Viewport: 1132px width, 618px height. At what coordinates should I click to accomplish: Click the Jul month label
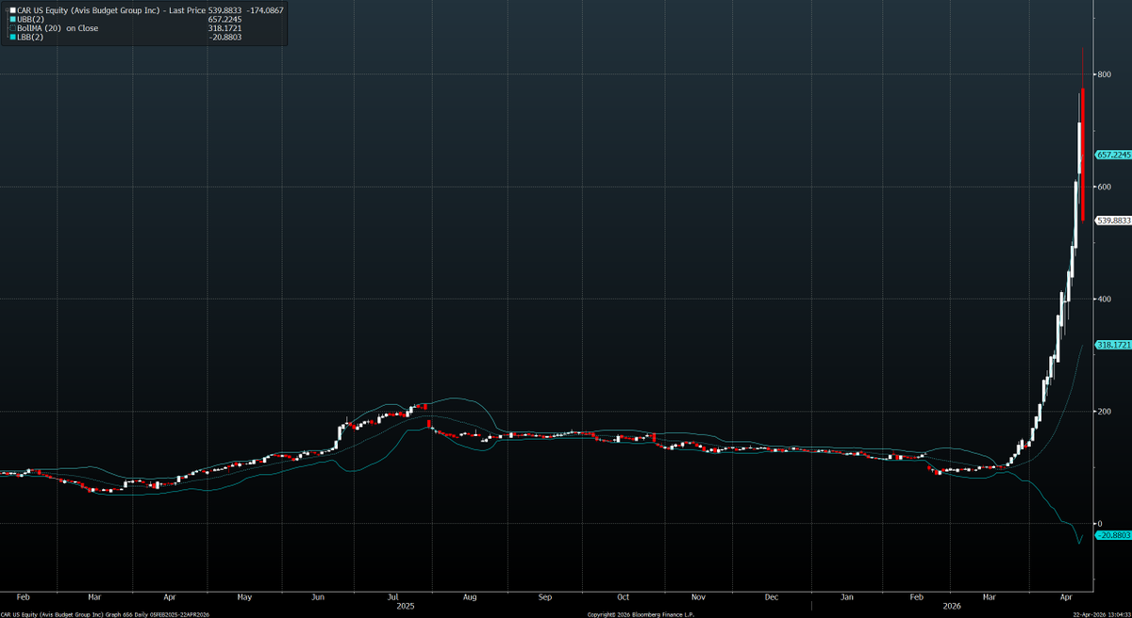click(392, 597)
